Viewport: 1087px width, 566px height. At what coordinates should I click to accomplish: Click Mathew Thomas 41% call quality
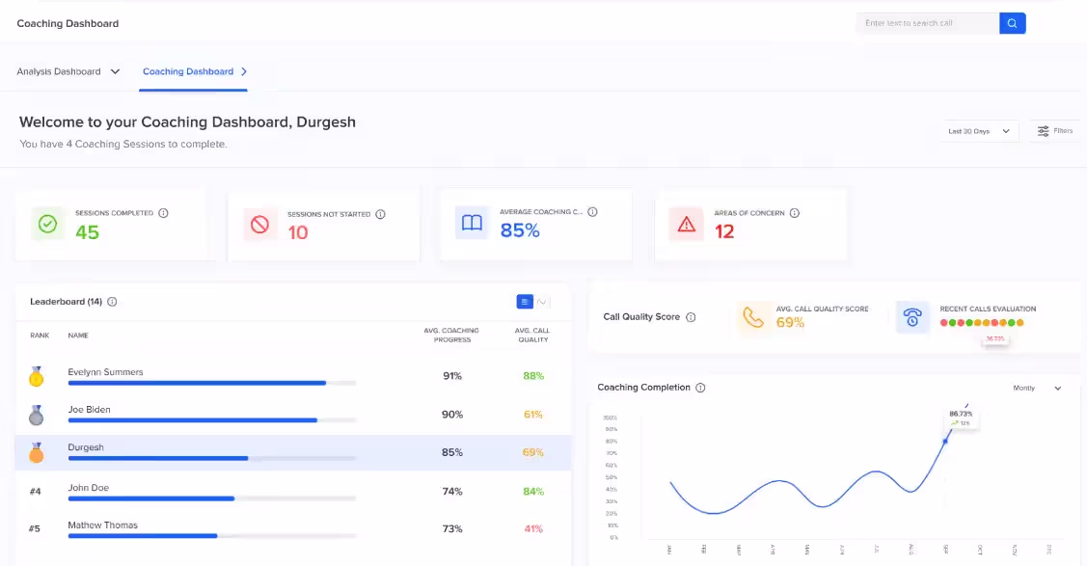(533, 529)
